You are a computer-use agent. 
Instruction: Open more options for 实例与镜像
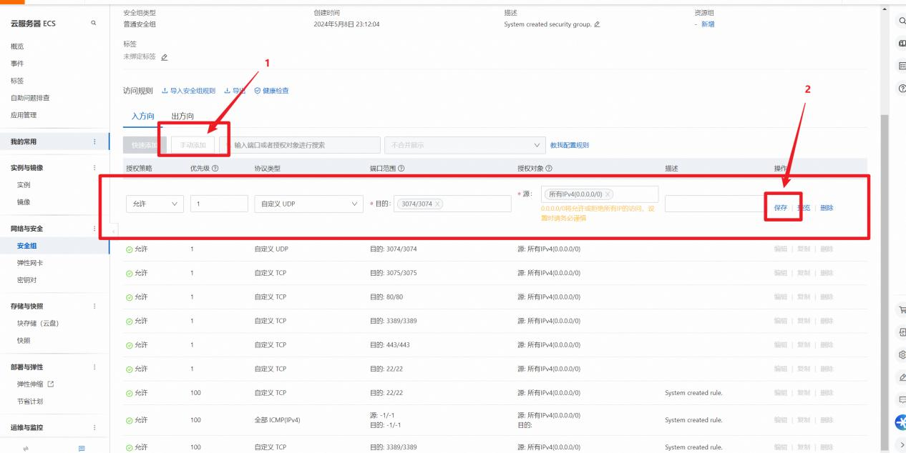[94, 168]
